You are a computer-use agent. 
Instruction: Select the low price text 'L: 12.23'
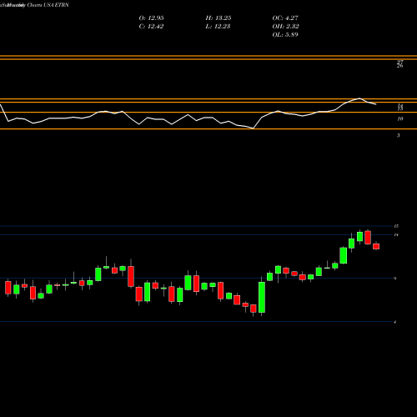(x=218, y=27)
